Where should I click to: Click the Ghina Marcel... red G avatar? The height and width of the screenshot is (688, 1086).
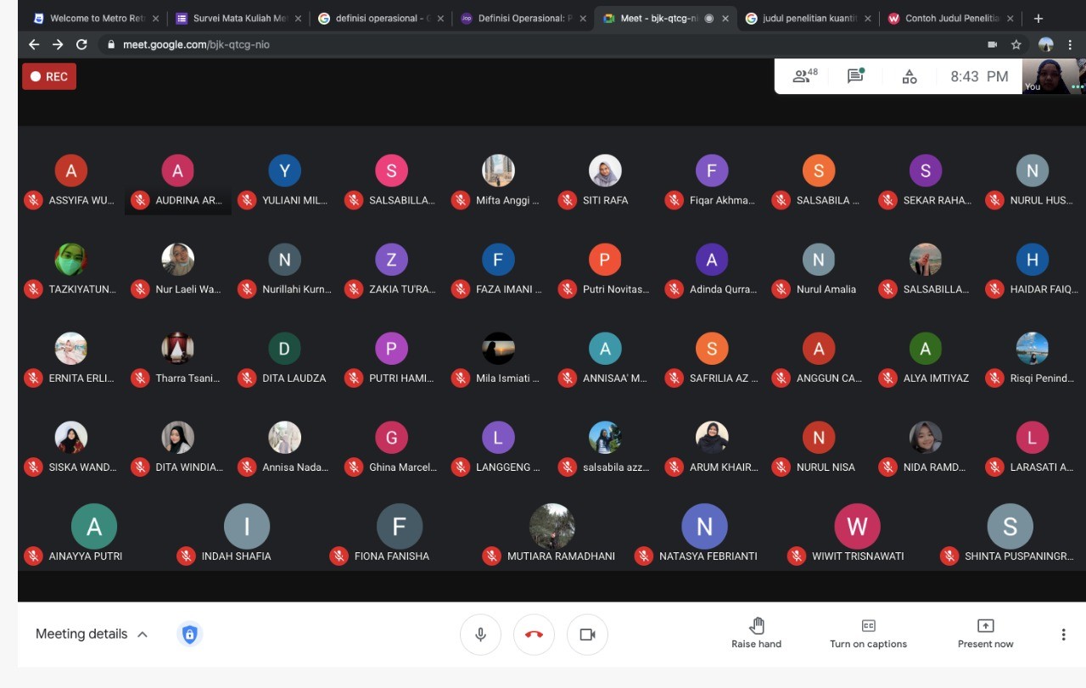[x=391, y=438]
